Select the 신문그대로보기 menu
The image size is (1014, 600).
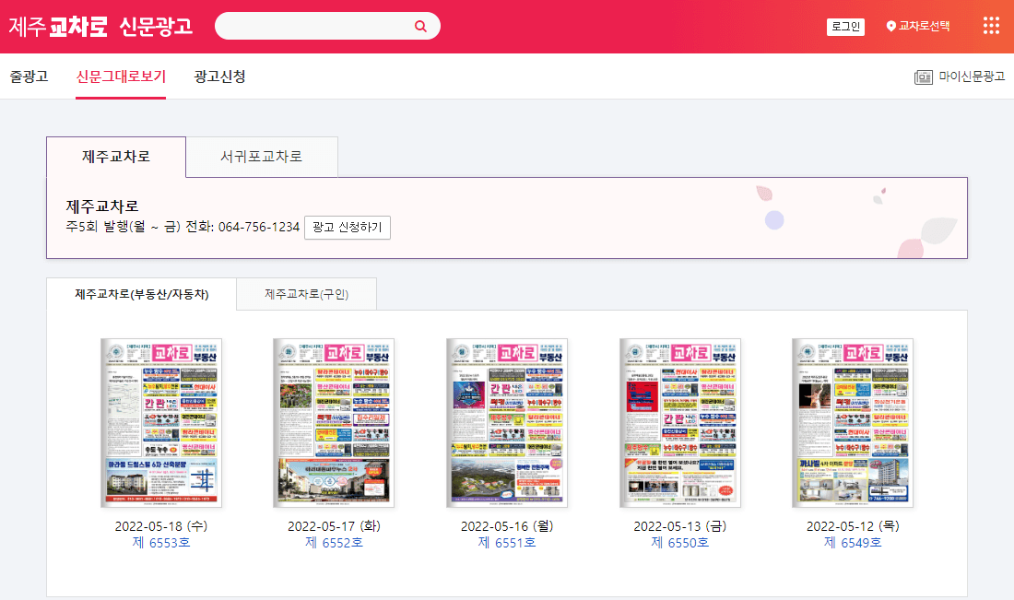tap(120, 77)
